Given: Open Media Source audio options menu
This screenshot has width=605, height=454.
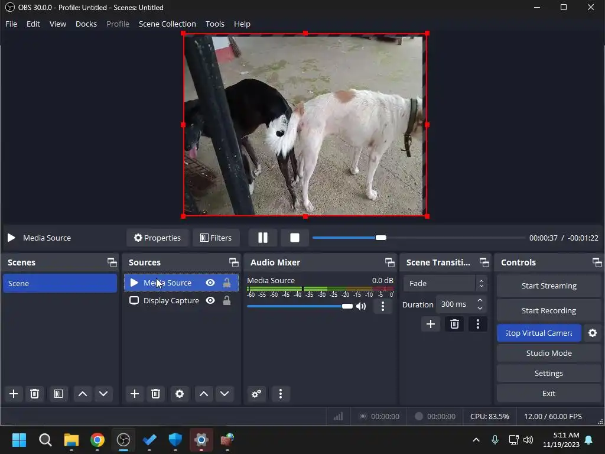Looking at the screenshot, I should click(x=383, y=306).
